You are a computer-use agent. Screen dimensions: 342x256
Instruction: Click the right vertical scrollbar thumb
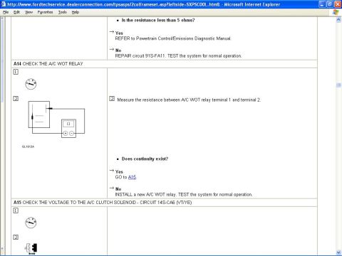tap(338, 85)
